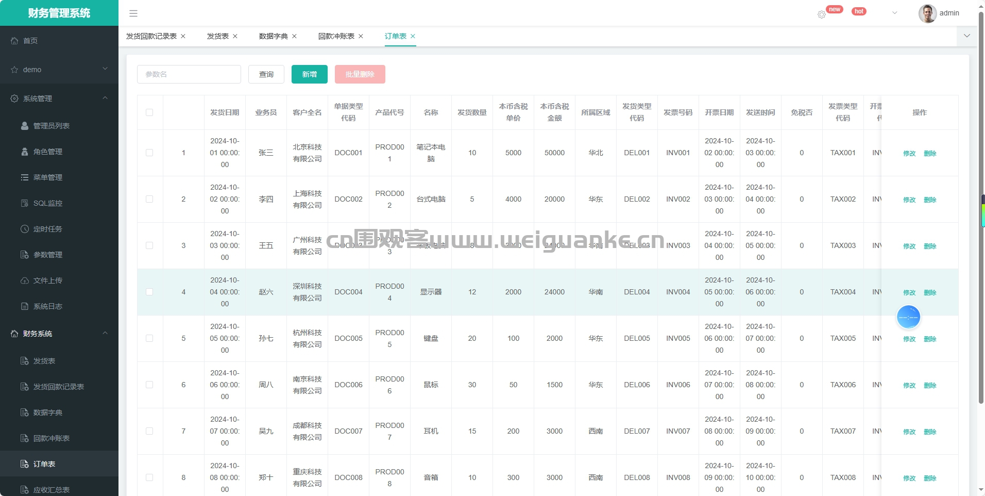The width and height of the screenshot is (985, 496).
Task: Click 删除 for row 7 吴九
Action: point(930,432)
